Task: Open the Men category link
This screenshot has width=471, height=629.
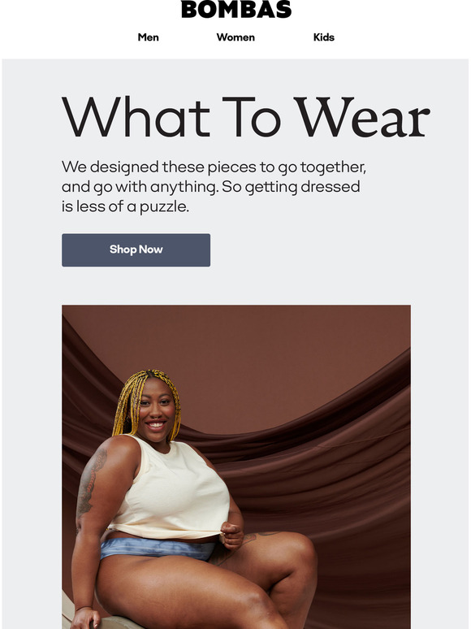Action: (149, 37)
